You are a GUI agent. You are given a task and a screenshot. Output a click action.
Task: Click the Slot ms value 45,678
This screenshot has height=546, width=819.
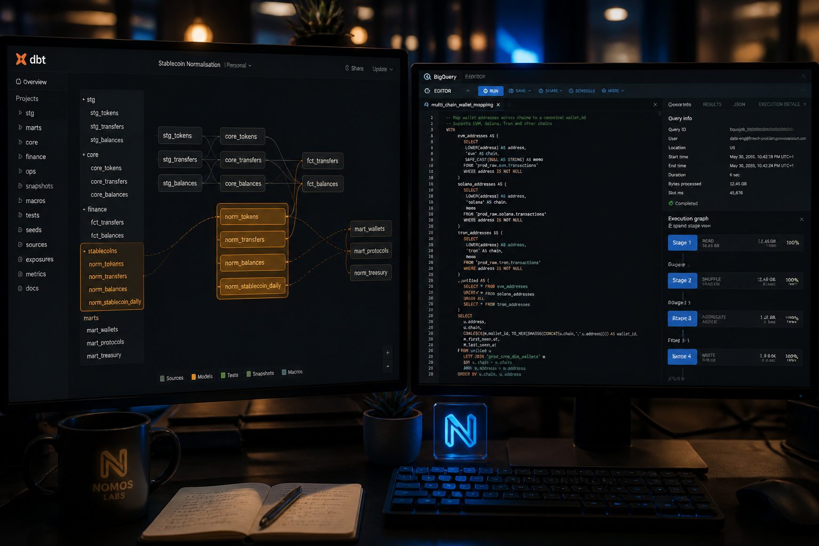point(736,193)
